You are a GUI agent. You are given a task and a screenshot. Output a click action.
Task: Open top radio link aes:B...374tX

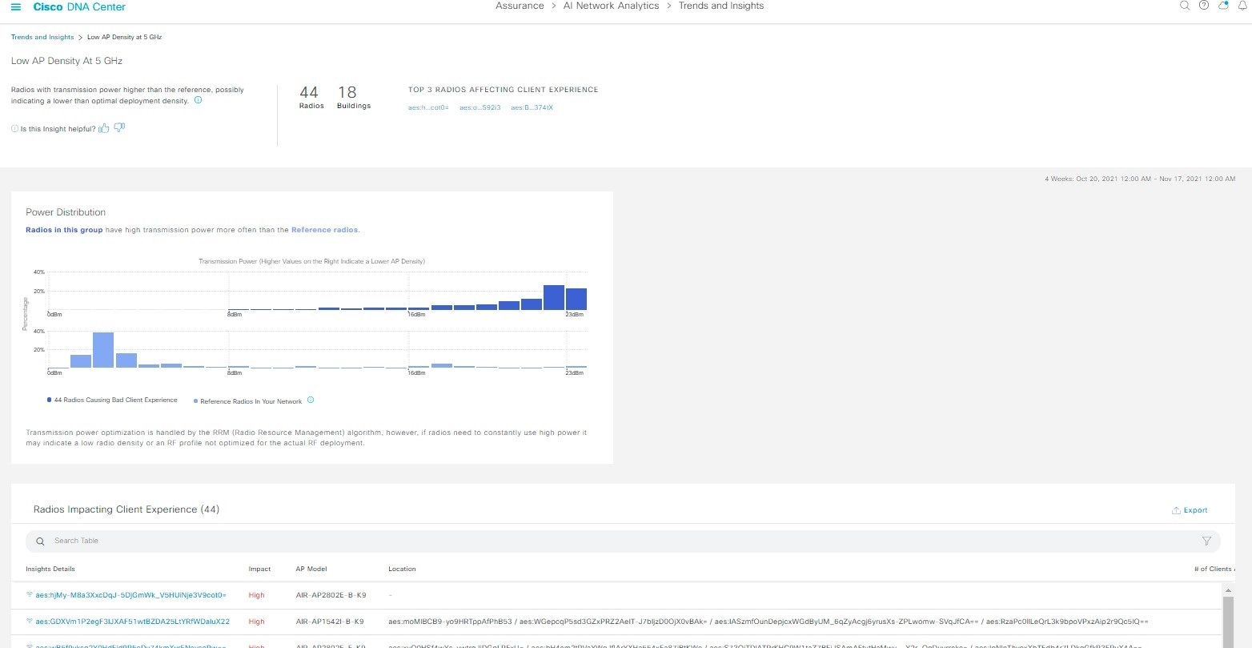pos(532,107)
